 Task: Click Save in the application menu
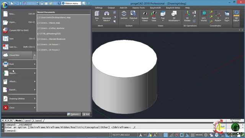click(x=19, y=39)
